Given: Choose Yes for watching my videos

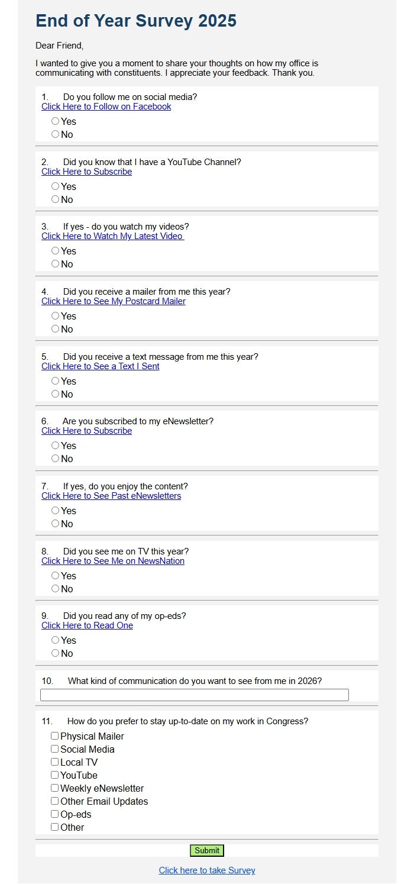Looking at the screenshot, I should 56,251.
